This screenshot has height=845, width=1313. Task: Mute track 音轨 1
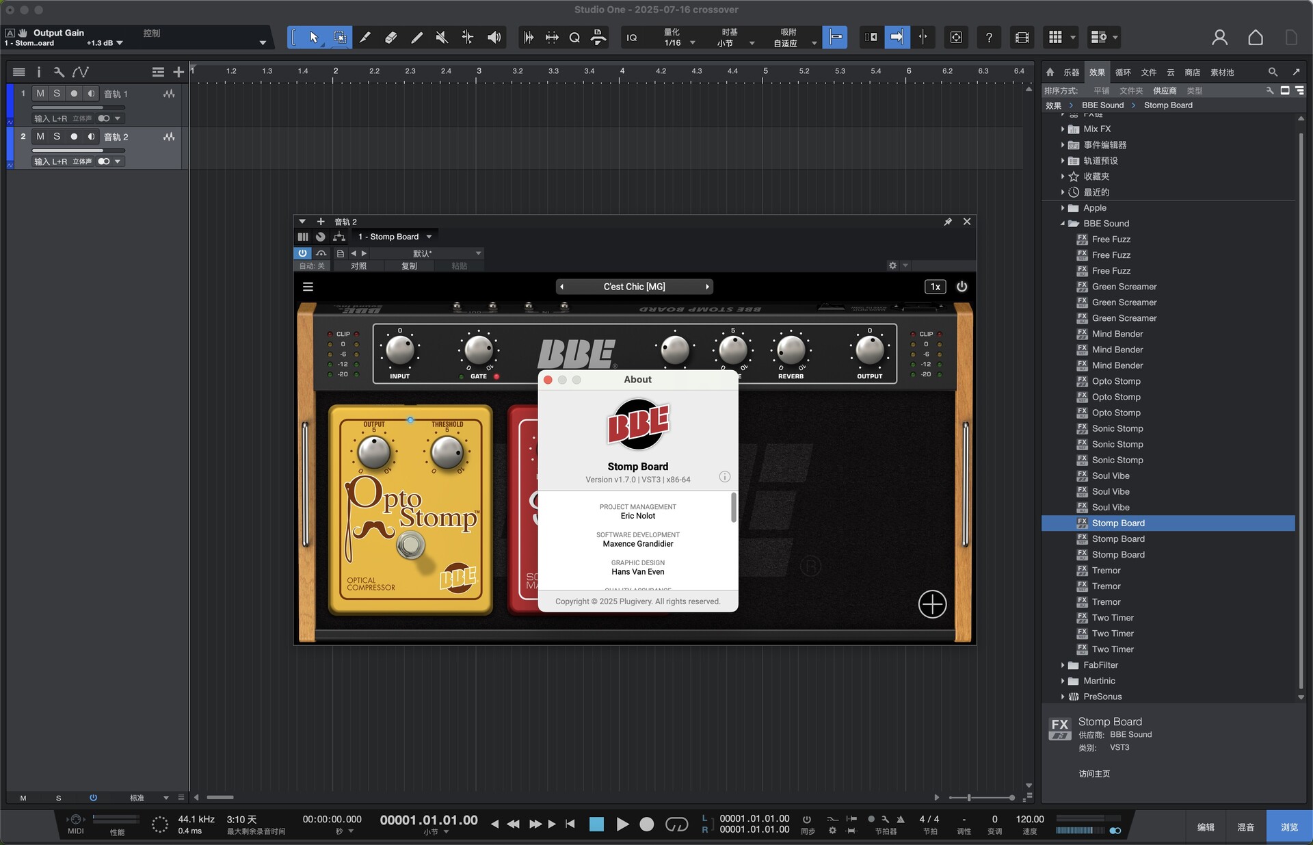(40, 94)
